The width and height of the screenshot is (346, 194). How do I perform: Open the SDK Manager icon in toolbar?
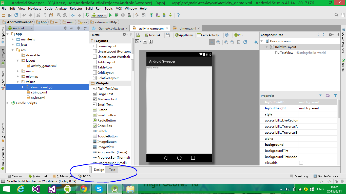[x=164, y=15]
